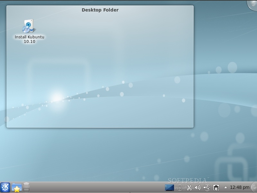
Task: Select the Install Kubuntu 10.10 label
Action: [30, 39]
